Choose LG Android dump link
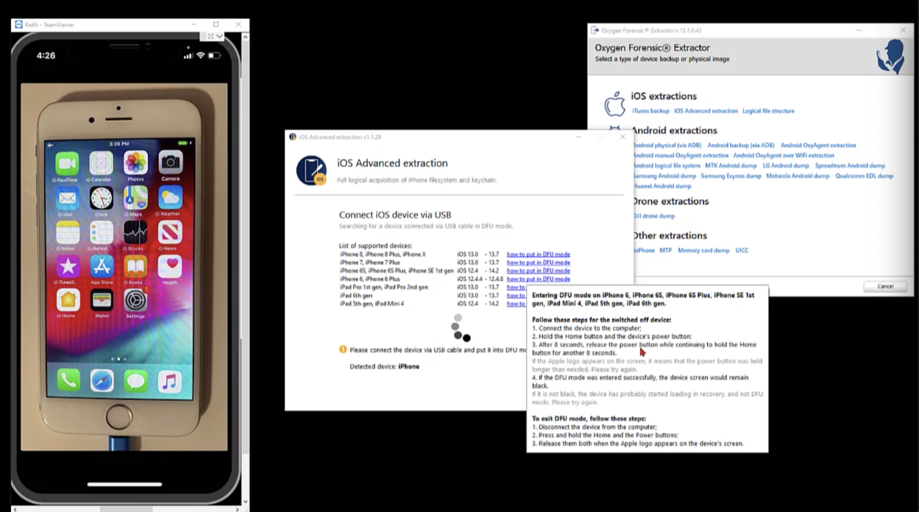919x512 pixels. tap(786, 166)
